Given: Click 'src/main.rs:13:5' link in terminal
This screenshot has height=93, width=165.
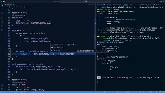Looking at the screenshot, I should (112, 14).
